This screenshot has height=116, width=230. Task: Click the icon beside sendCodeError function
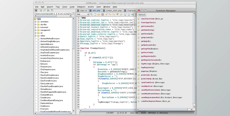click(139, 82)
